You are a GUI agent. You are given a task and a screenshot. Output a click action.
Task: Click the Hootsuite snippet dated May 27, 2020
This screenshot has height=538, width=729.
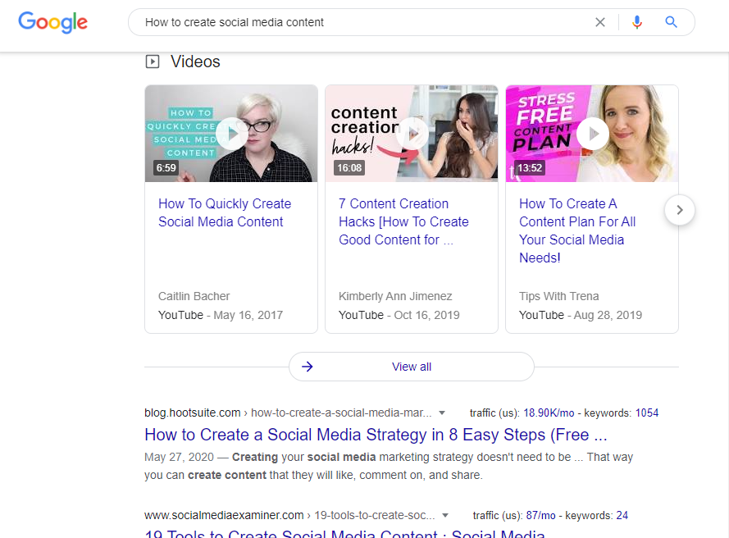389,466
